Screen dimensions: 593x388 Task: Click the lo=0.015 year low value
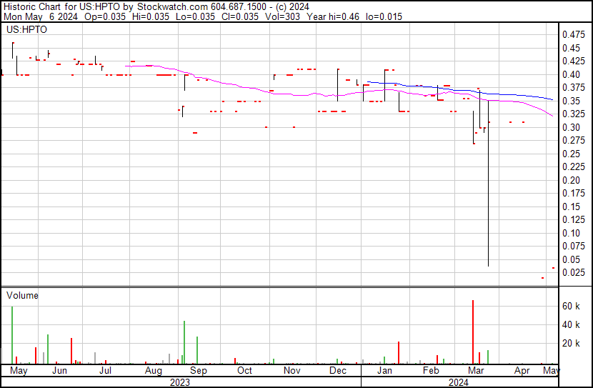coord(384,16)
